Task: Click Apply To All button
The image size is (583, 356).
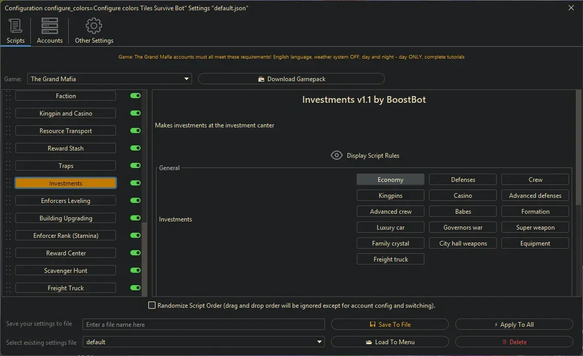Action: coord(514,324)
